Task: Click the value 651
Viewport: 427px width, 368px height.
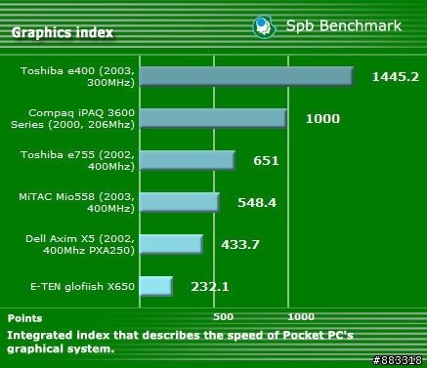Action: point(266,161)
